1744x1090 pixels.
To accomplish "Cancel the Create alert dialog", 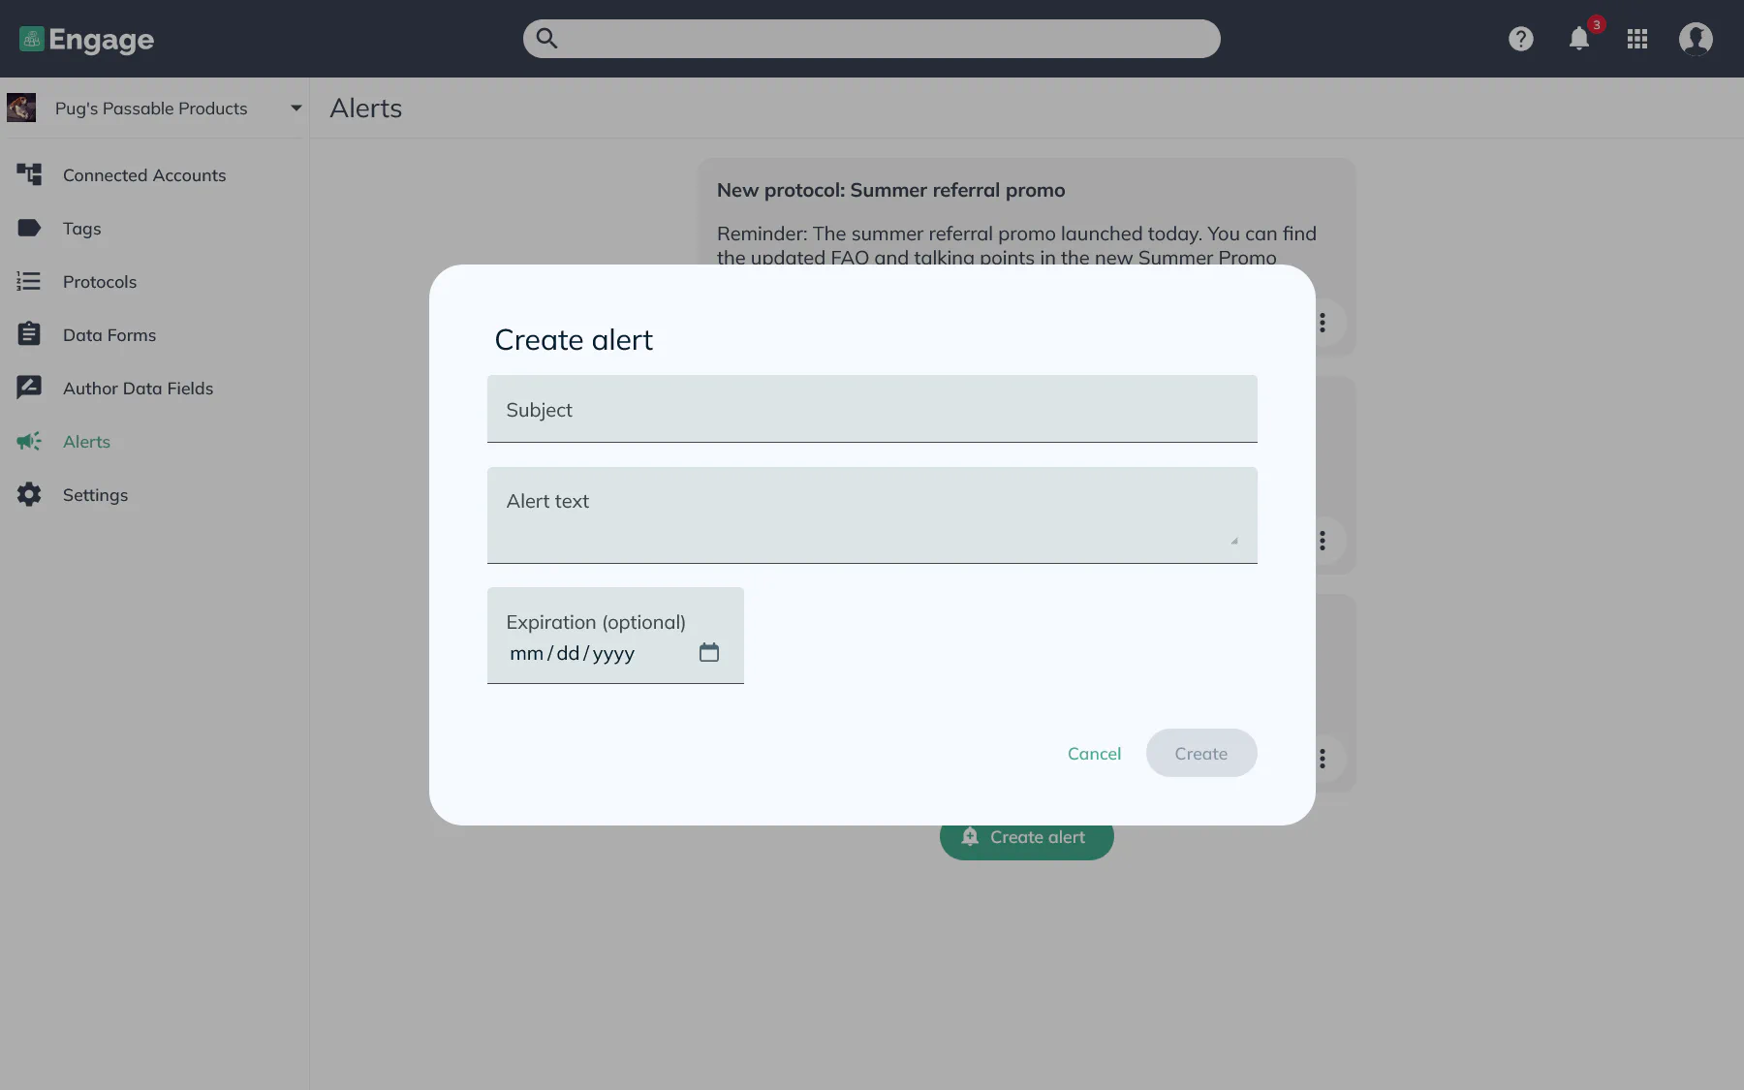I will point(1094,753).
